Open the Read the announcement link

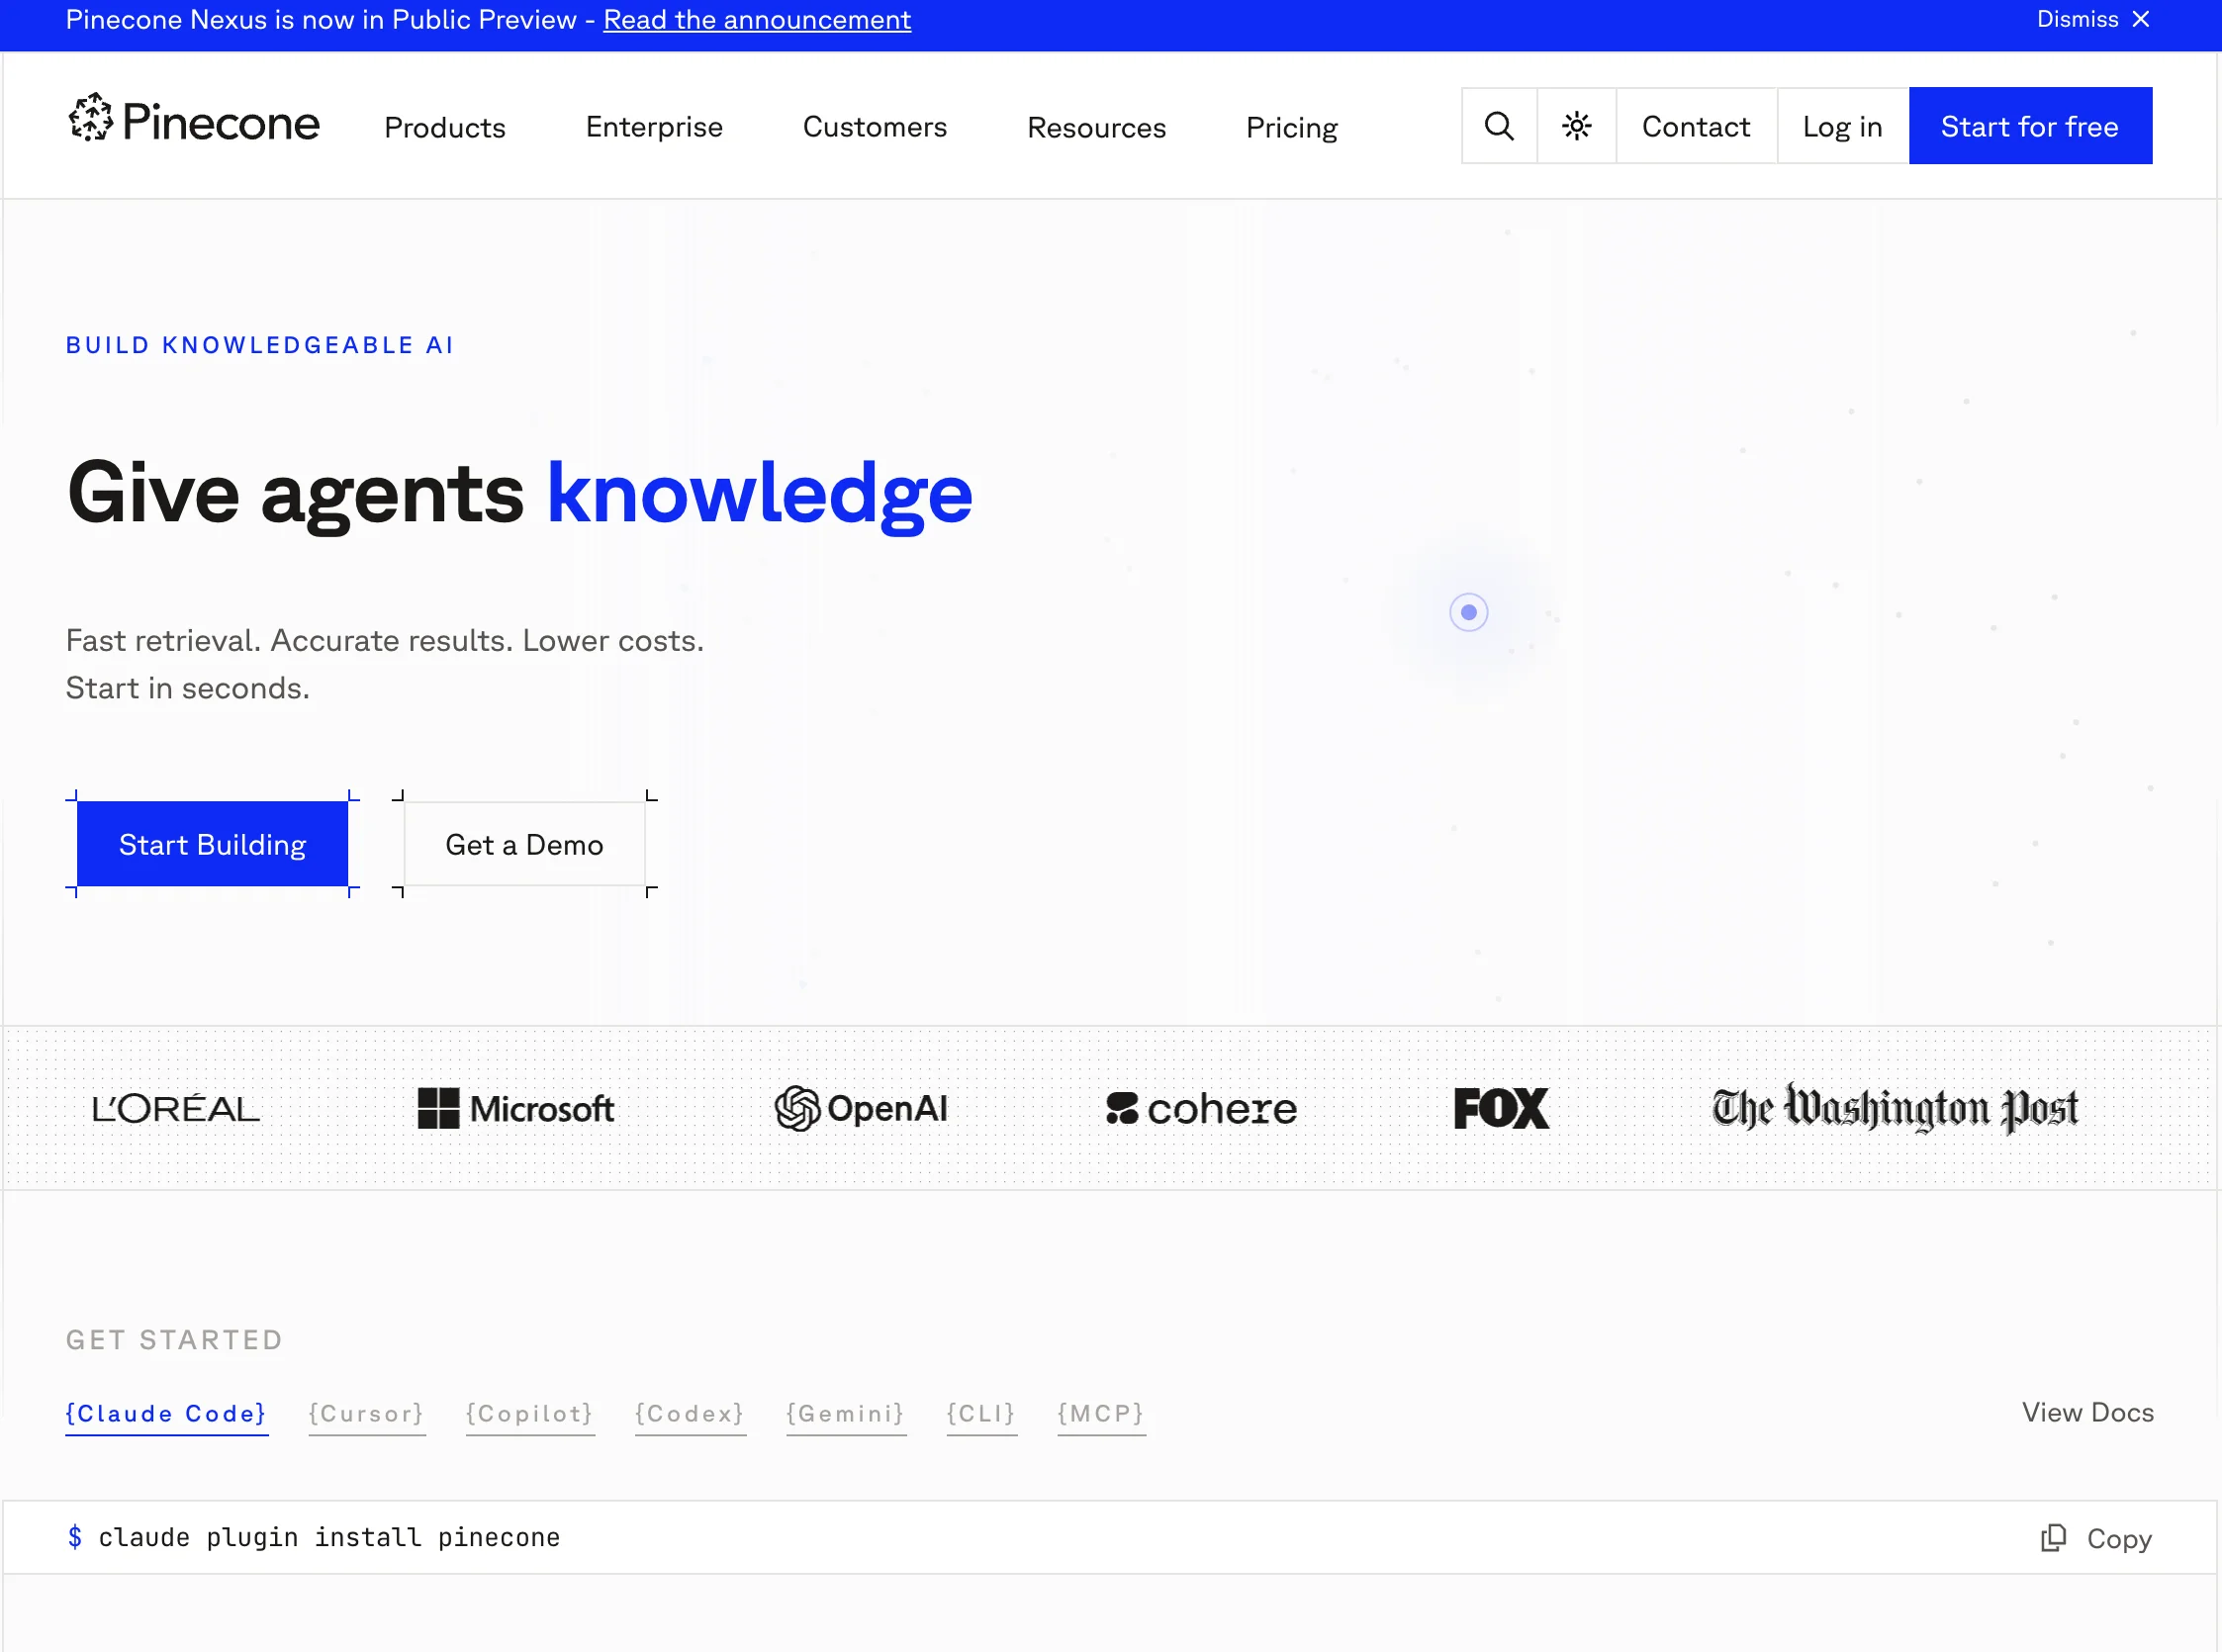[757, 19]
